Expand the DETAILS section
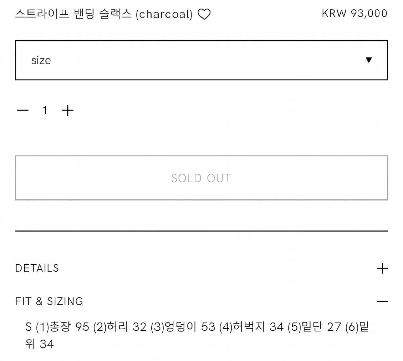Viewport: 403px width, 361px height. tap(37, 268)
